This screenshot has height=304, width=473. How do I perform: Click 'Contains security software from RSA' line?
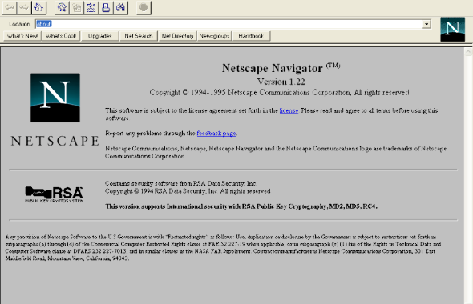[x=180, y=183]
